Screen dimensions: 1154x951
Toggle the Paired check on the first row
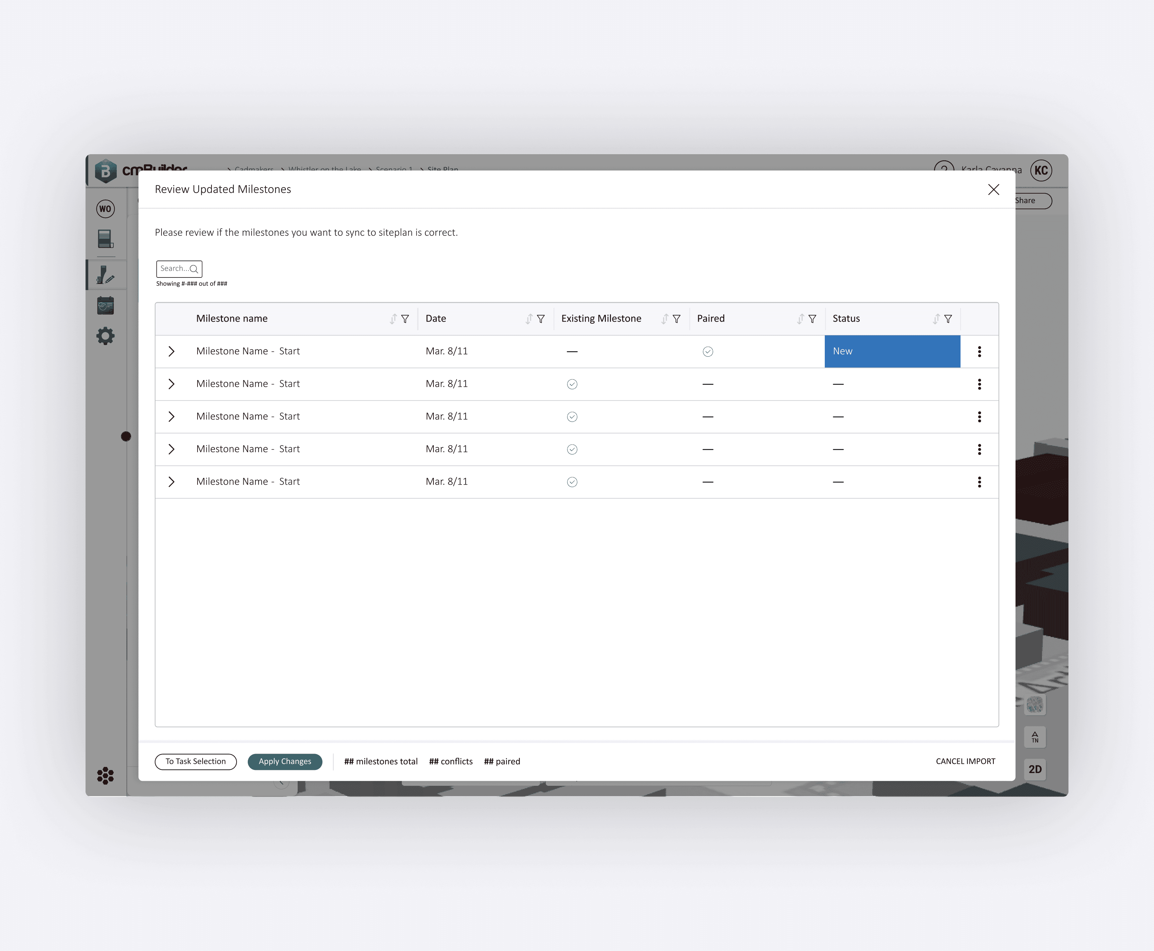pyautogui.click(x=708, y=352)
